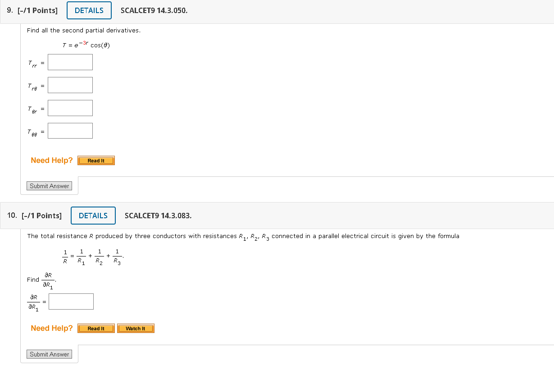
Task: Click the T equals e^-3r cos(θ) equation
Action: [x=86, y=45]
